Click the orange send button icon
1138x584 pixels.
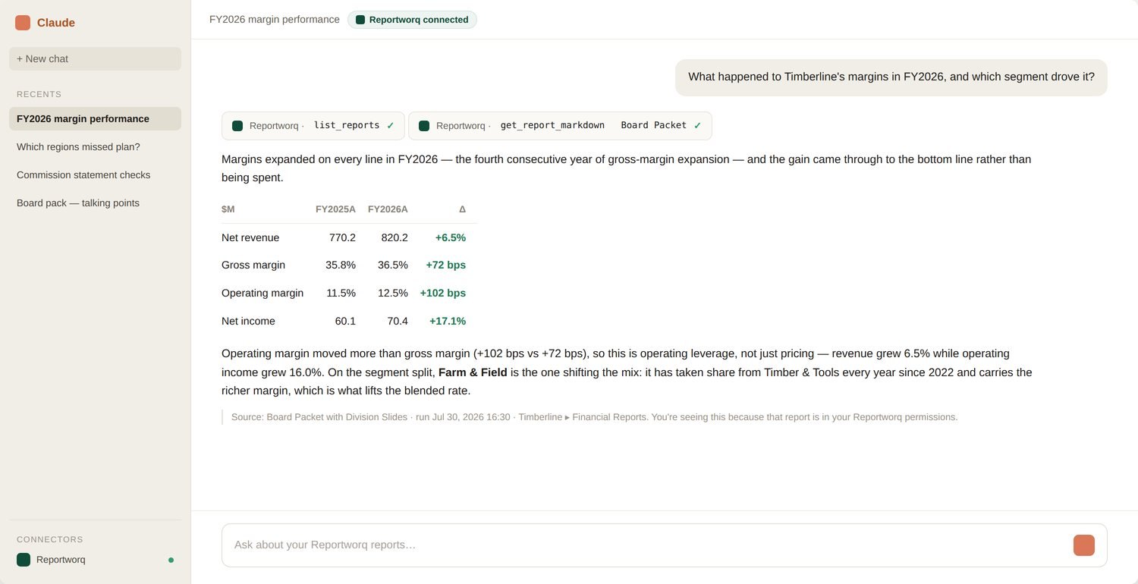click(x=1084, y=545)
